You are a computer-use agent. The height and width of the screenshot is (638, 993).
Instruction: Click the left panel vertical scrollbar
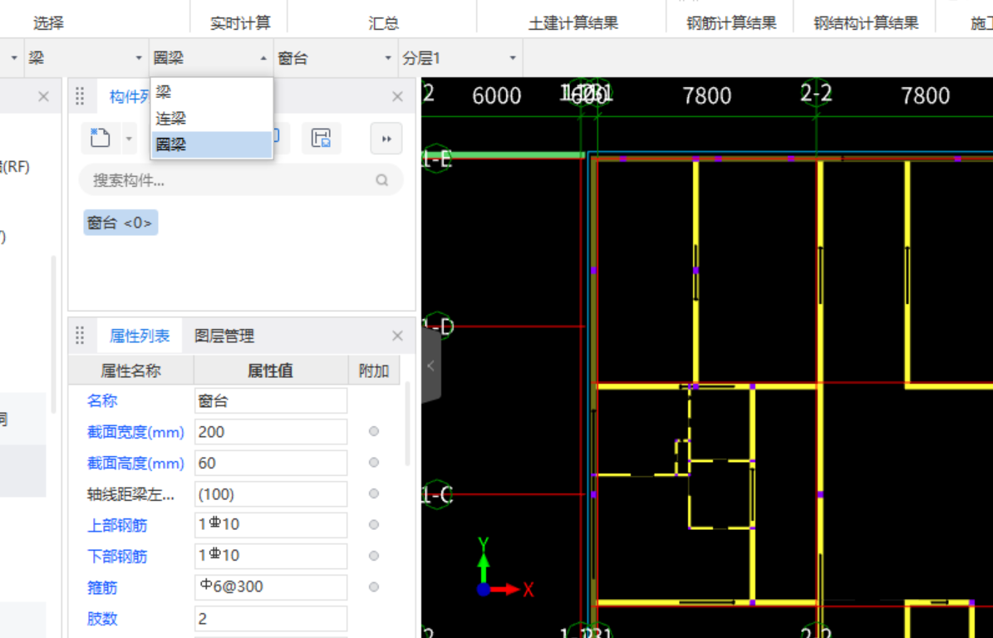(54, 334)
